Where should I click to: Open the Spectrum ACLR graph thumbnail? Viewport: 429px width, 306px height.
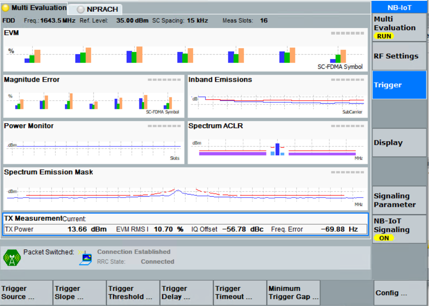point(278,143)
